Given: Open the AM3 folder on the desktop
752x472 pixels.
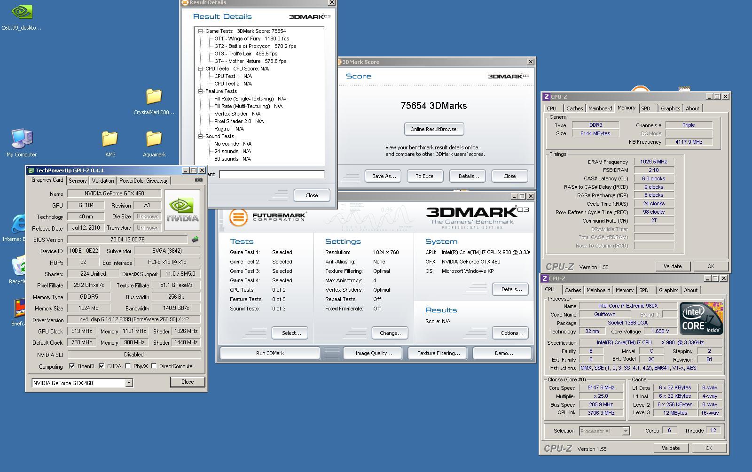Looking at the screenshot, I should click(110, 144).
